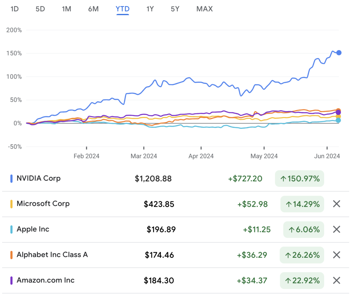
Task: Click Apple 6.06% change badge
Action: coord(304,230)
